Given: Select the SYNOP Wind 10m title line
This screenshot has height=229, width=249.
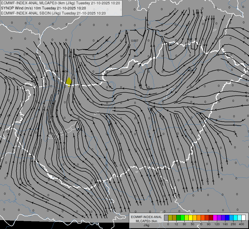Looking at the screenshot, I should tap(43, 8).
